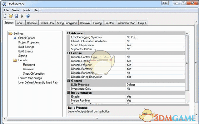Switch to the Output tab
Viewport: 199px width, 124px height.
click(x=142, y=23)
